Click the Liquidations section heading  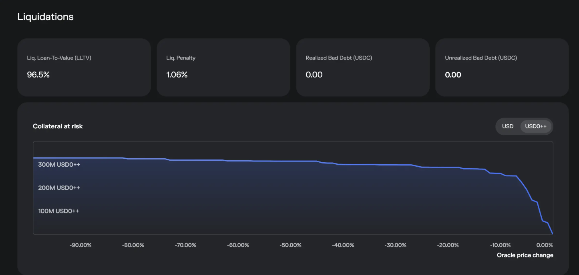click(x=46, y=17)
